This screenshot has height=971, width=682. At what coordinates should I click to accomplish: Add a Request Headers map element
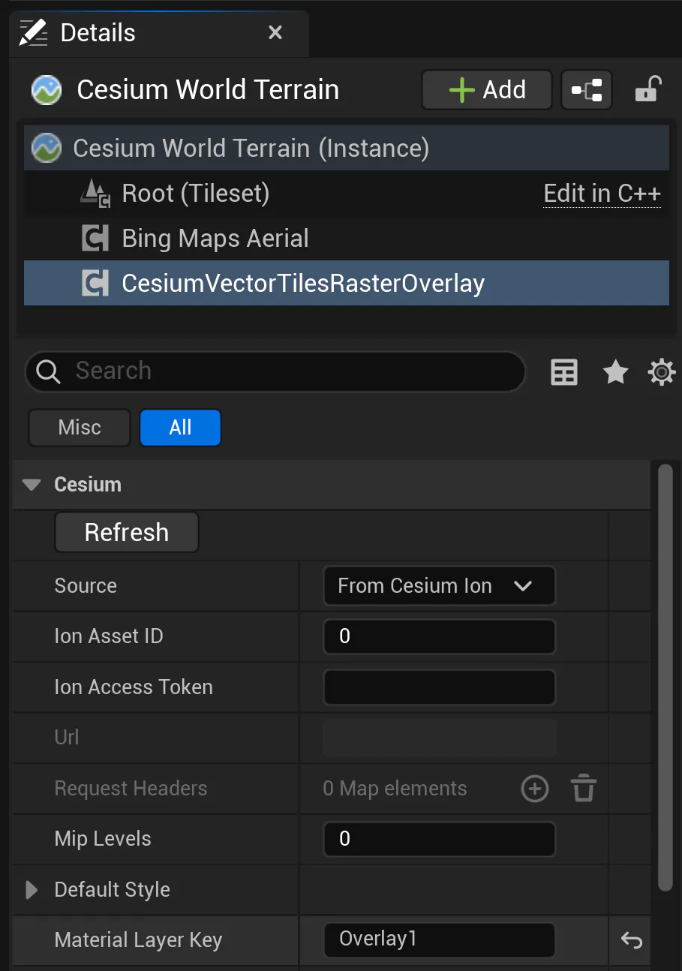(535, 789)
